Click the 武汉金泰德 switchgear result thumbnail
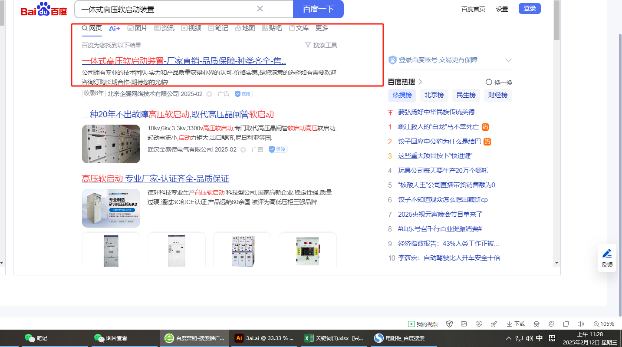 pos(111,144)
